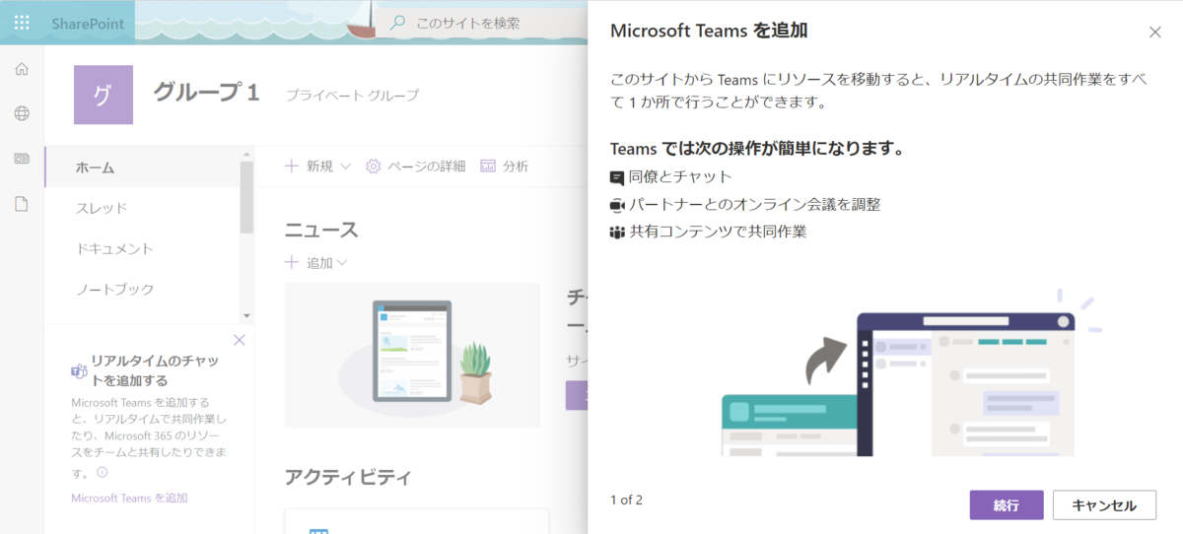The image size is (1183, 534).
Task: Click the グループ 1 site logo tile
Action: tap(104, 95)
